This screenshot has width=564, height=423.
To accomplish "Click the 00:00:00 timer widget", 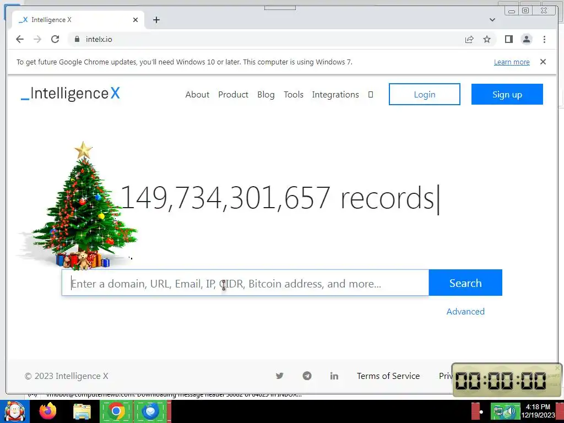I will pos(507,380).
